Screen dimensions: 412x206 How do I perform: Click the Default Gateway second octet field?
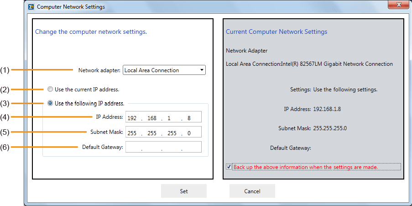(152, 147)
